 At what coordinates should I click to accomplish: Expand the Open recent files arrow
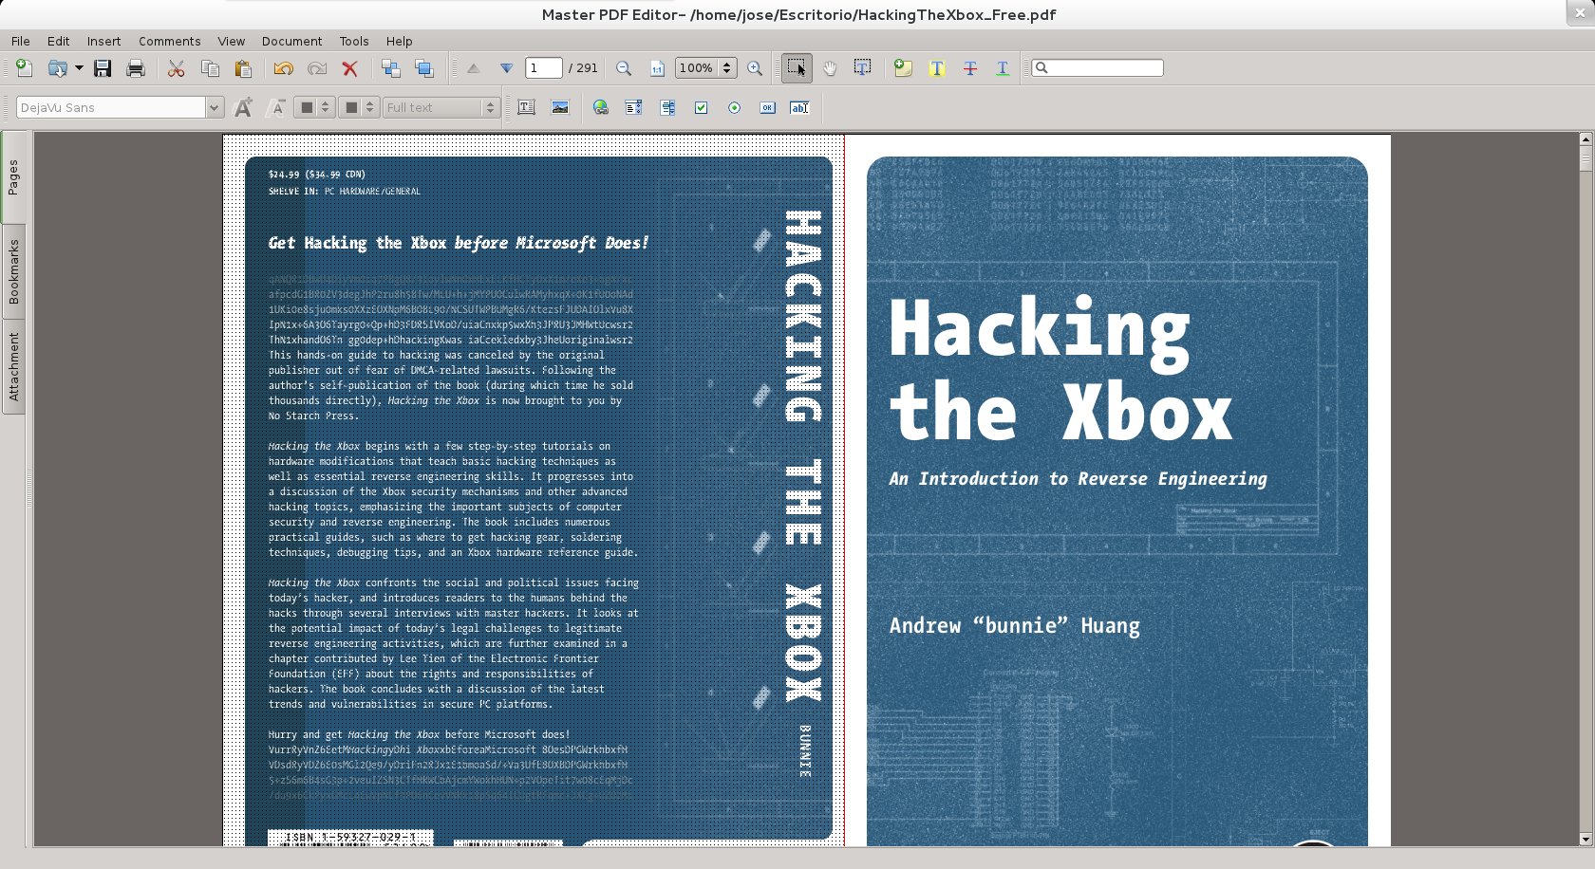coord(79,68)
